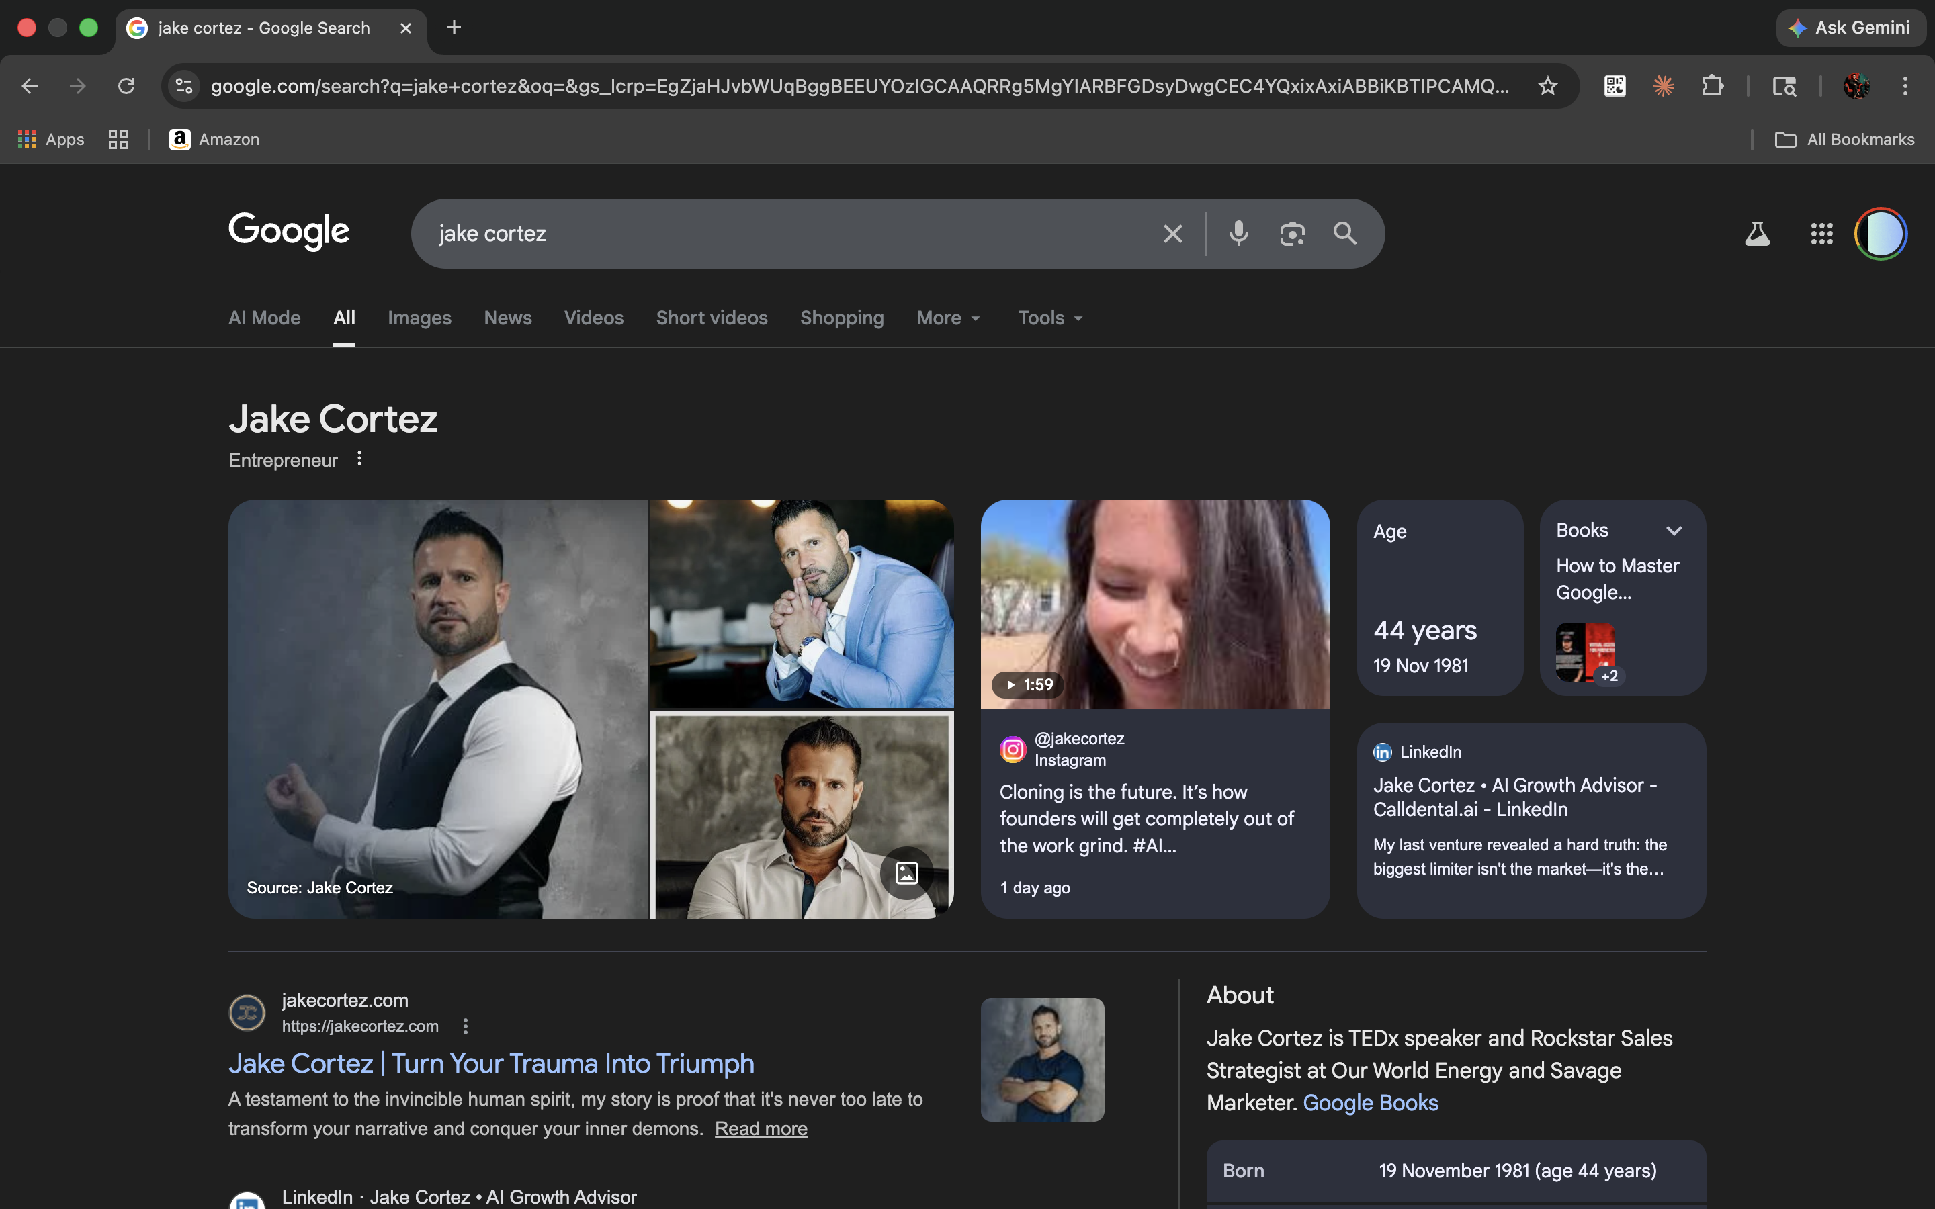Reload the page
1935x1209 pixels.
point(126,85)
